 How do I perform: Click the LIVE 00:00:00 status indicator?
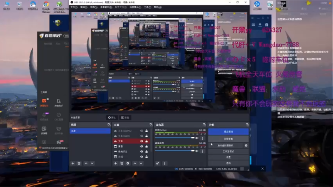[x=184, y=169]
